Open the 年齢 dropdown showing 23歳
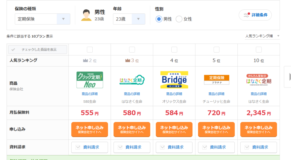 [129, 19]
